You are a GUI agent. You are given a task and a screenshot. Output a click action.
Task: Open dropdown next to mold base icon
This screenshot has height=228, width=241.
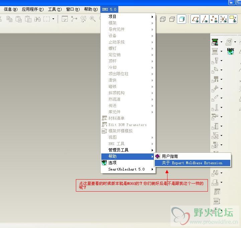221,42
